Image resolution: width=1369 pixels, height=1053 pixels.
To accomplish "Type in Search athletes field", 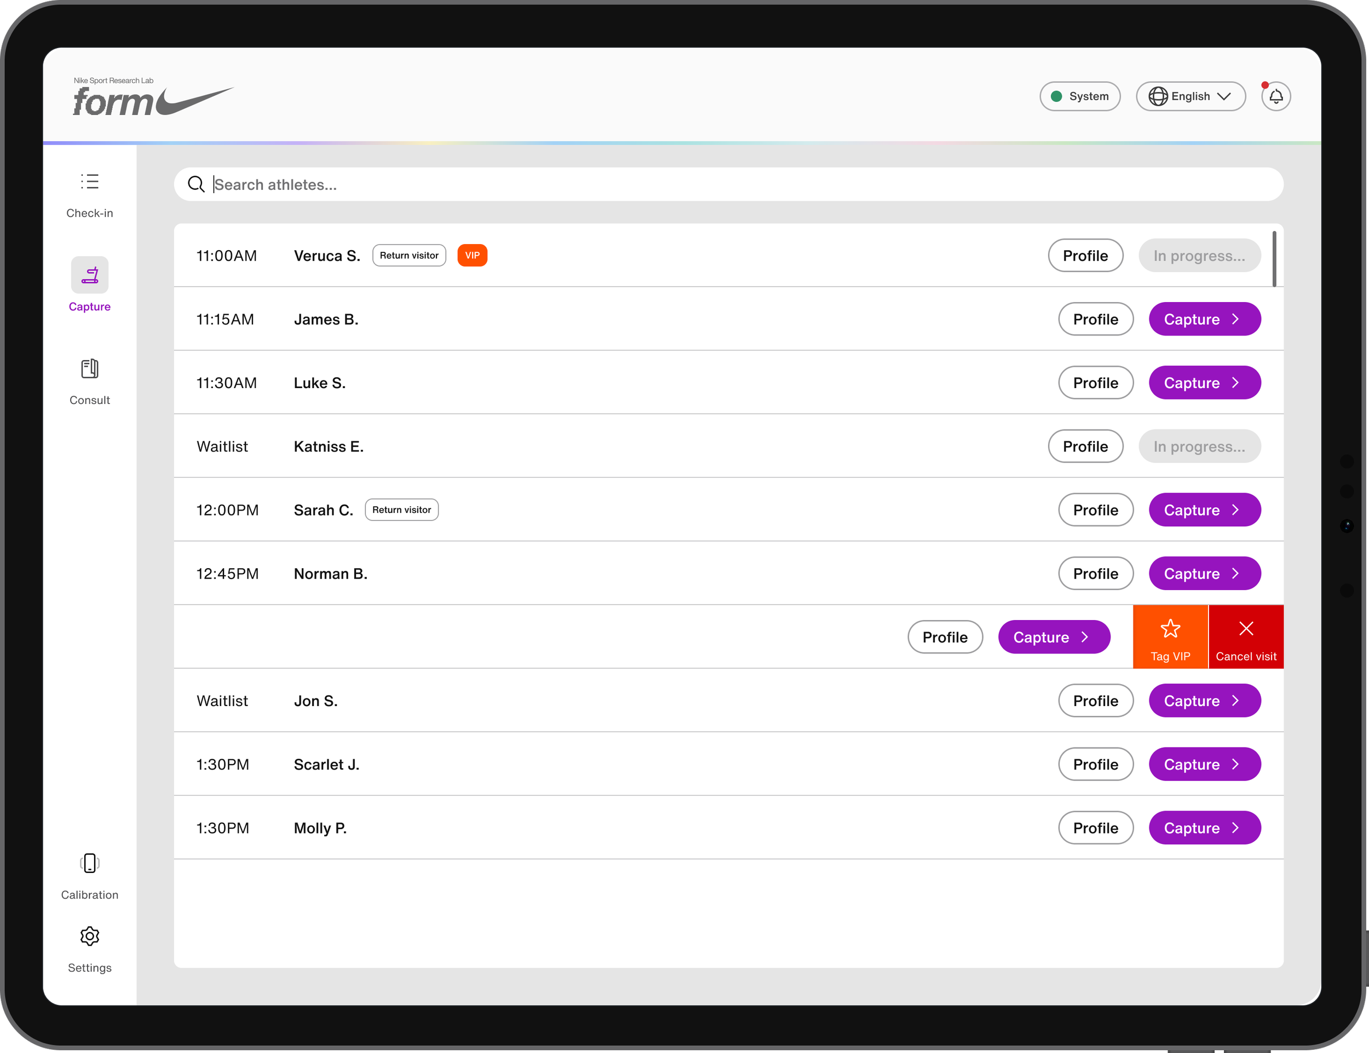I will pyautogui.click(x=728, y=184).
